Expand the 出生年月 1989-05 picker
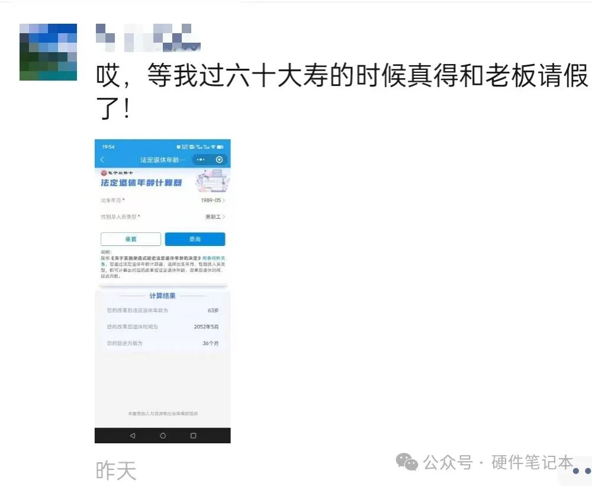592x486 pixels. pyautogui.click(x=163, y=200)
